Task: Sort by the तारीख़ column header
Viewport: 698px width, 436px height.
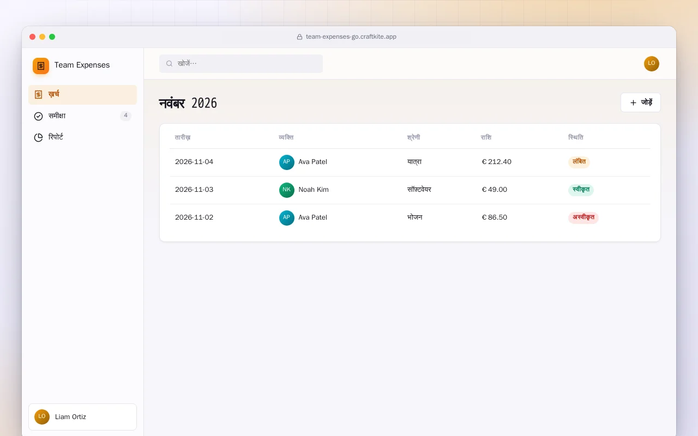Action: [x=183, y=137]
